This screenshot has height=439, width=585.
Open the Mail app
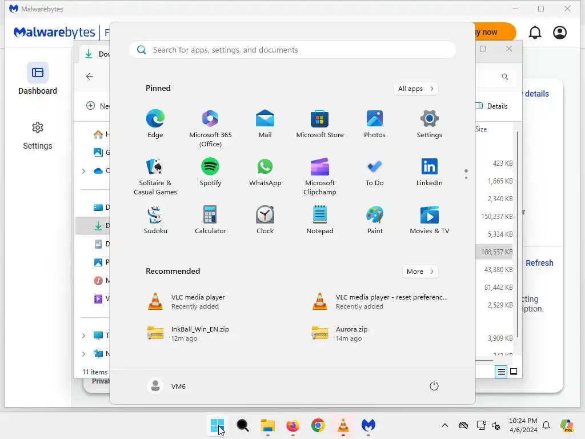click(265, 124)
